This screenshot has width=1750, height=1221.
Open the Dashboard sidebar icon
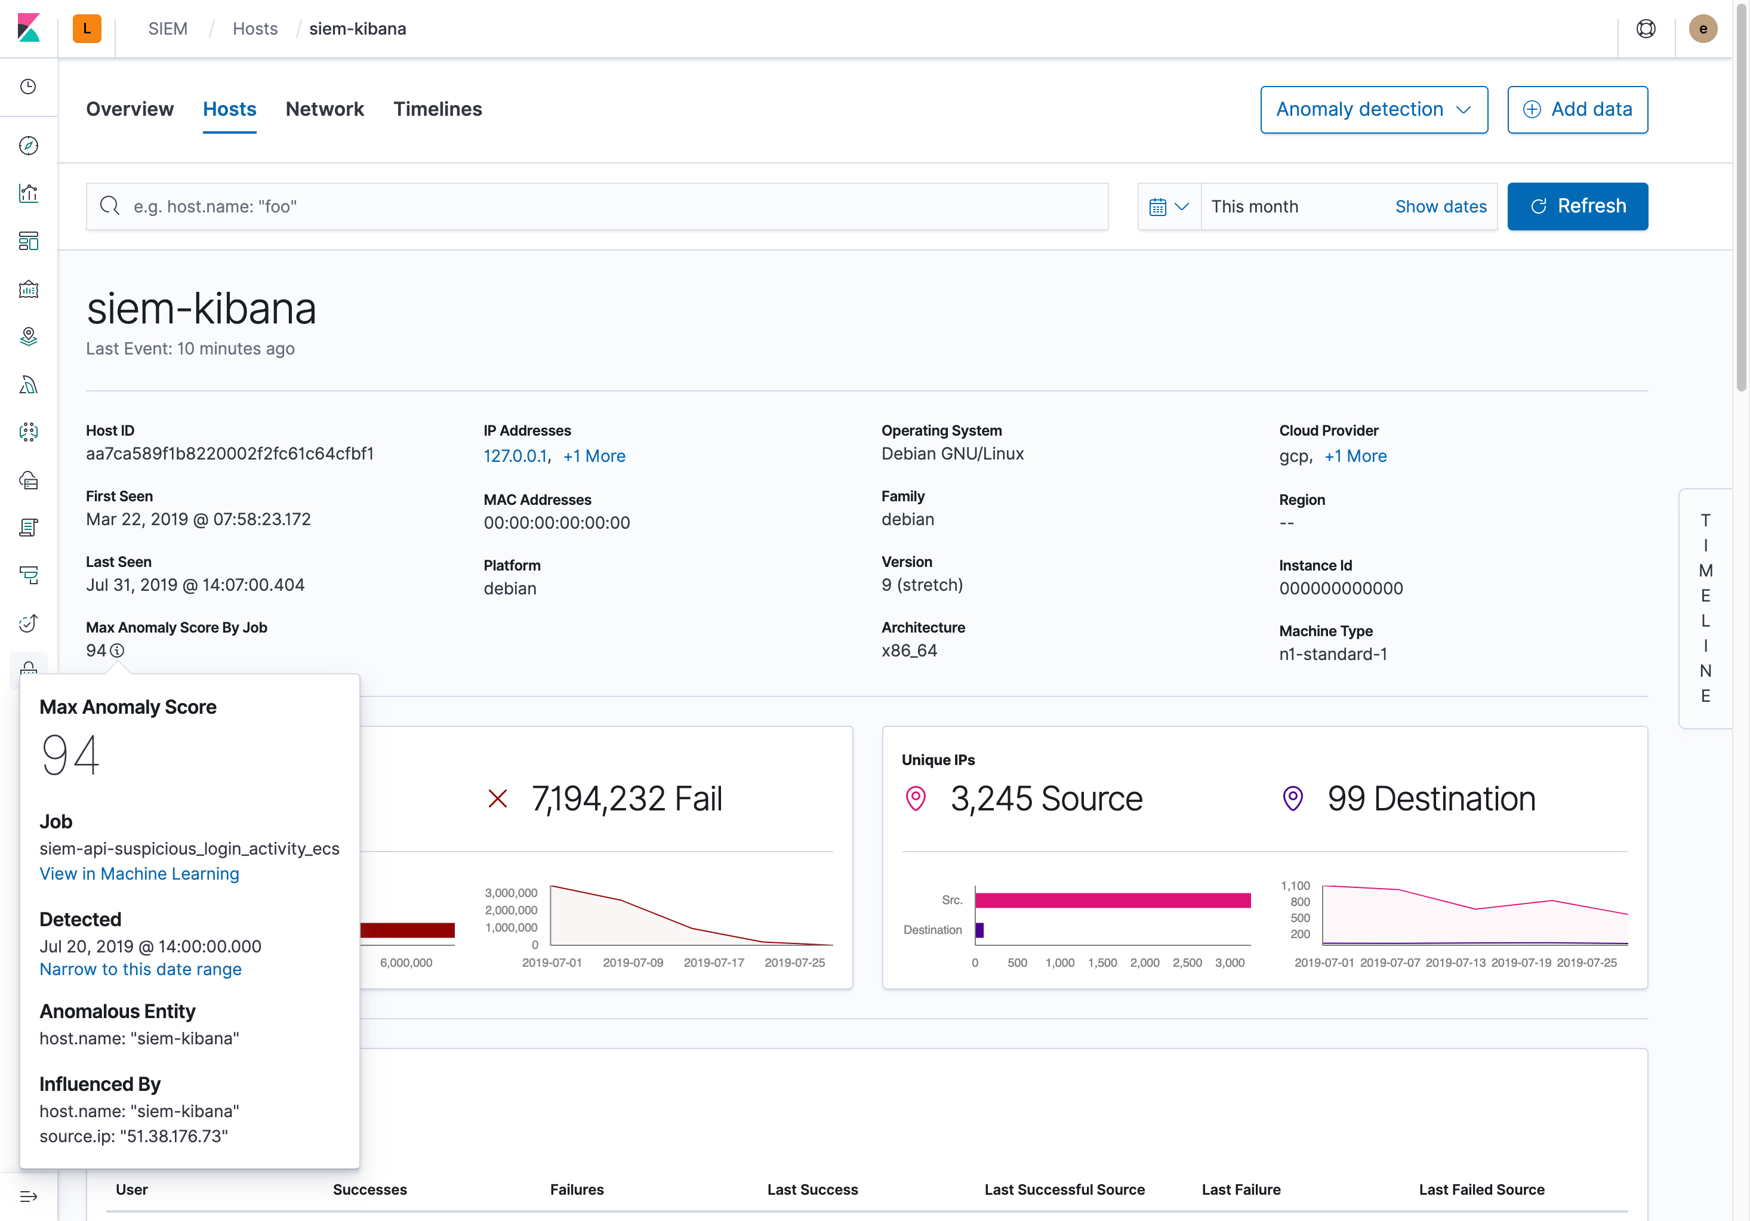(x=28, y=242)
